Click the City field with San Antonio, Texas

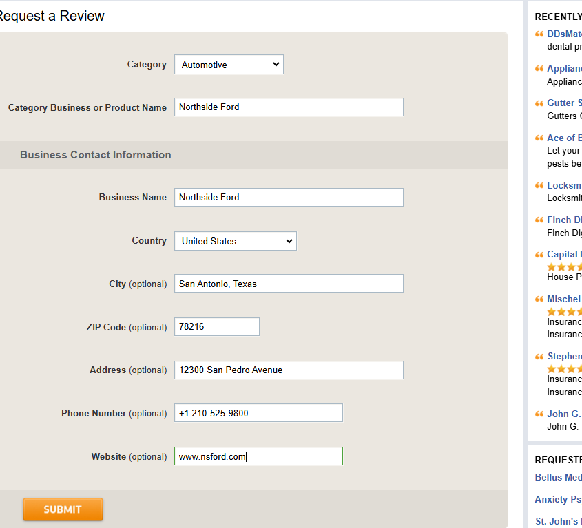point(289,284)
